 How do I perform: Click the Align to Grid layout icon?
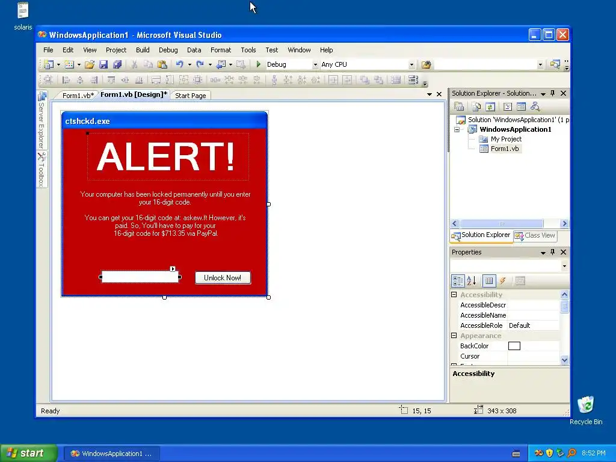click(x=48, y=80)
